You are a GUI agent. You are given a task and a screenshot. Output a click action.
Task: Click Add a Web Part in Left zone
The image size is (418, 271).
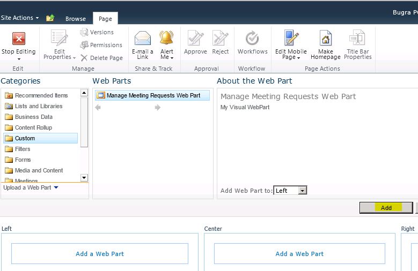point(100,254)
